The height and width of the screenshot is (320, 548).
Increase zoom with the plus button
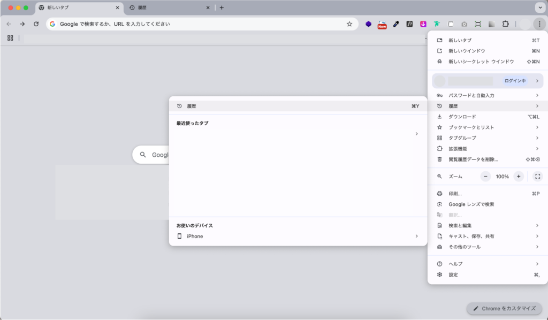pos(518,176)
